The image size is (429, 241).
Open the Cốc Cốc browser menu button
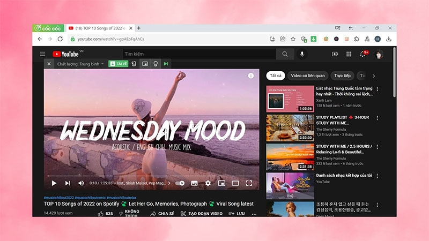(x=48, y=28)
